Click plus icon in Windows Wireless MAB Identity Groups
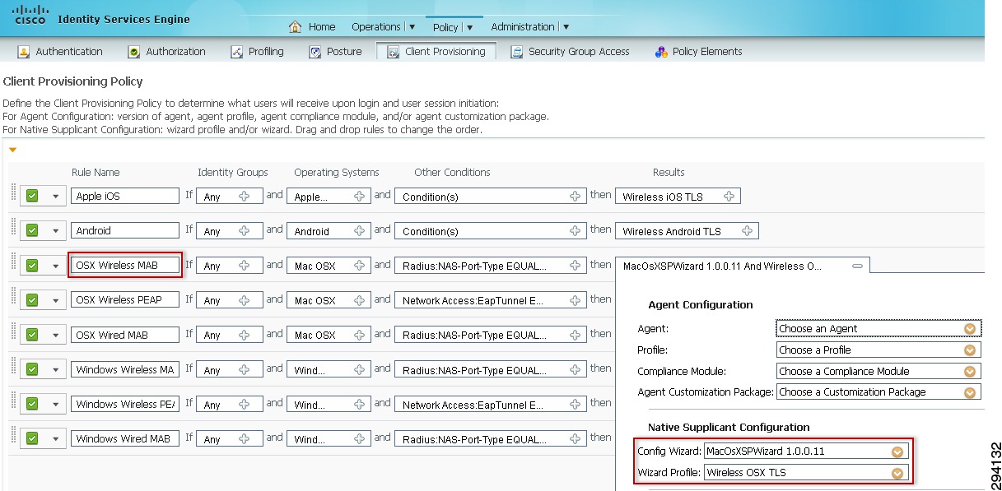Screen dimensions: 1002x491 [245, 369]
